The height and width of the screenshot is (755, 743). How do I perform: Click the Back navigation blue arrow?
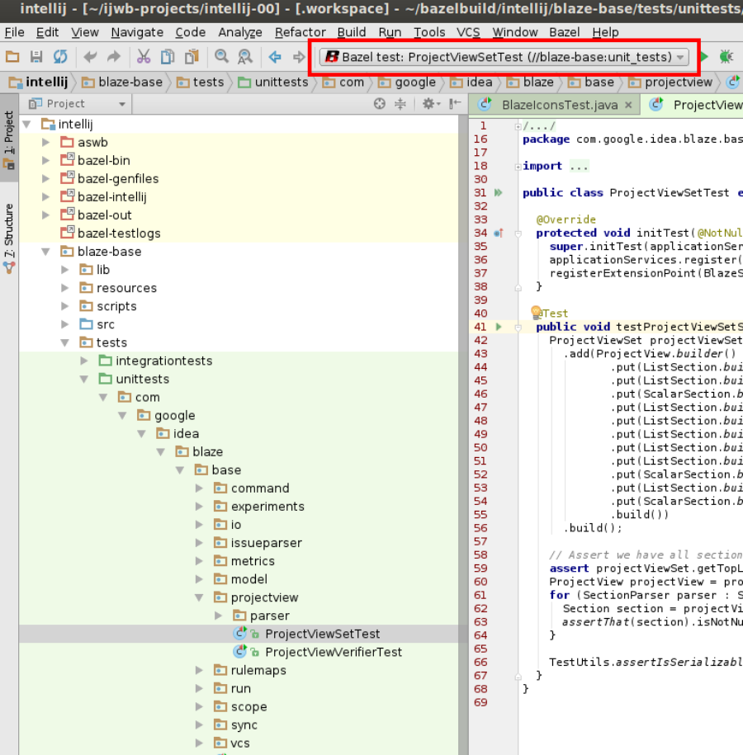(275, 57)
